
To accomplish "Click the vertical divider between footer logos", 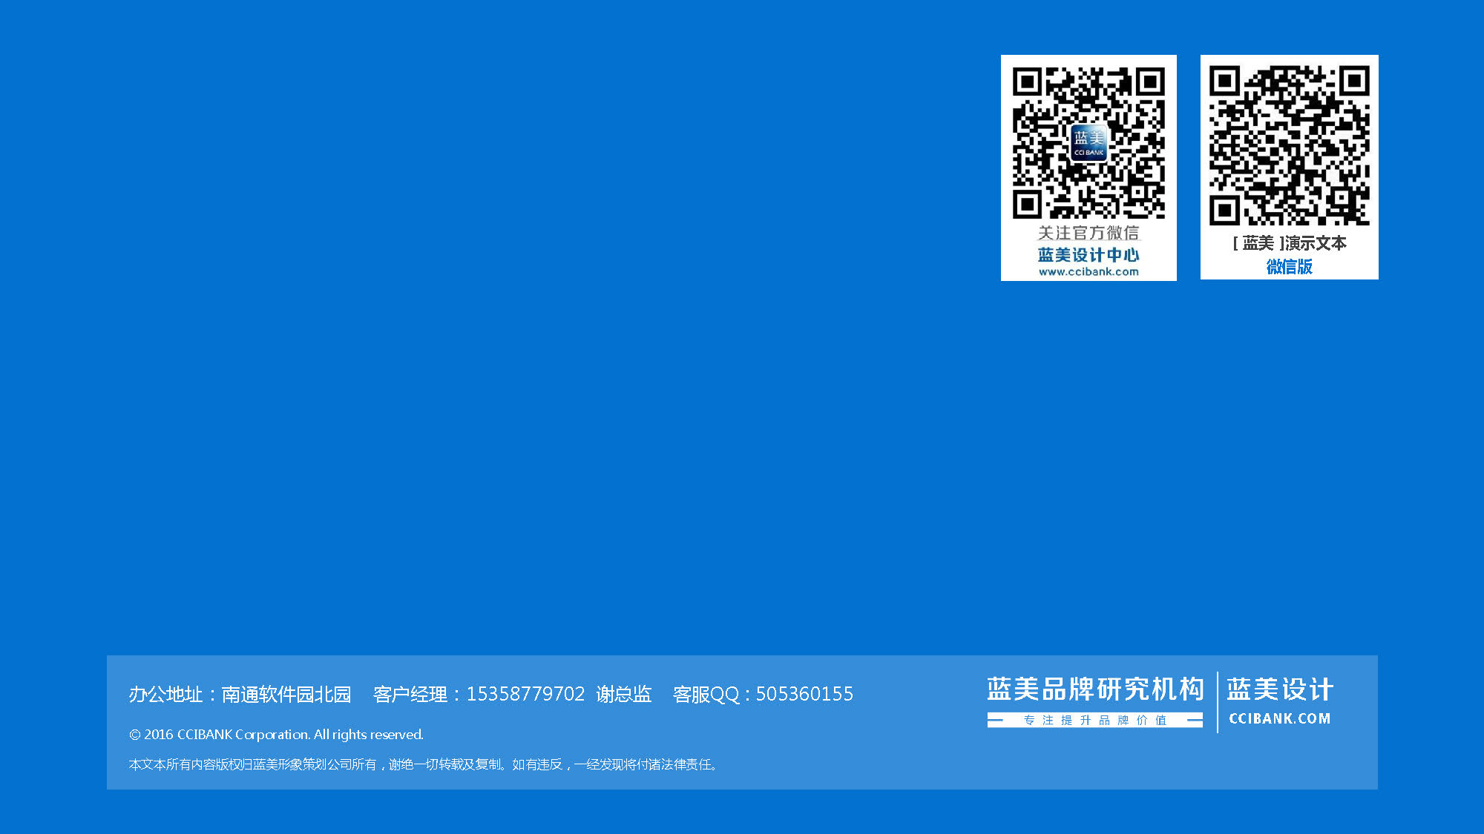I will point(1218,702).
